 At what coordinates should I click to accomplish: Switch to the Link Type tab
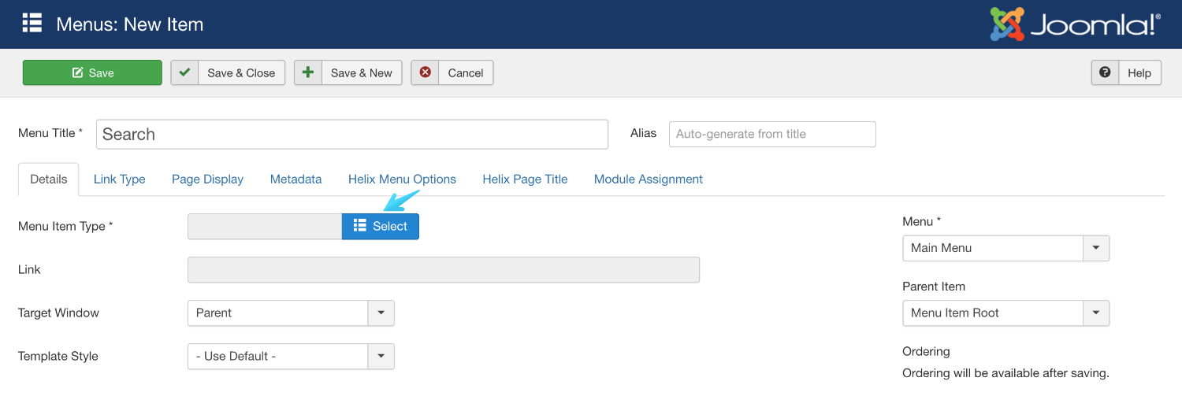[119, 179]
